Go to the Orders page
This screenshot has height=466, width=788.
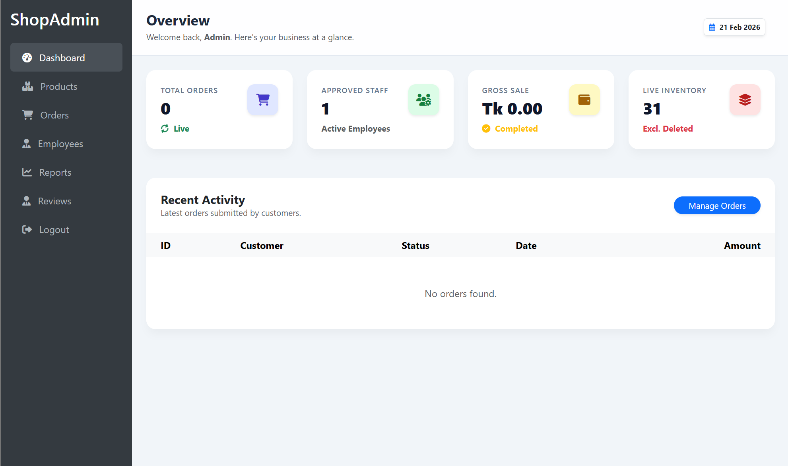coord(54,115)
